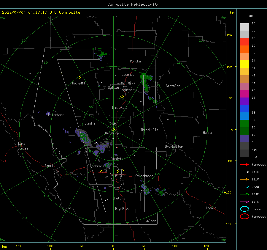Click the ThreeHills city label
Image resolution: width=267 pixels, height=250 pixels.
pyautogui.click(x=149, y=130)
